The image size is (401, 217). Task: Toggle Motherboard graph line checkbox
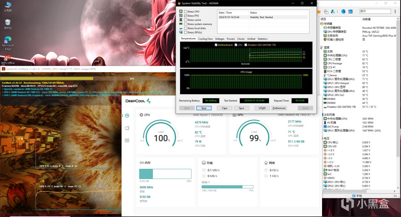[x=216, y=45]
